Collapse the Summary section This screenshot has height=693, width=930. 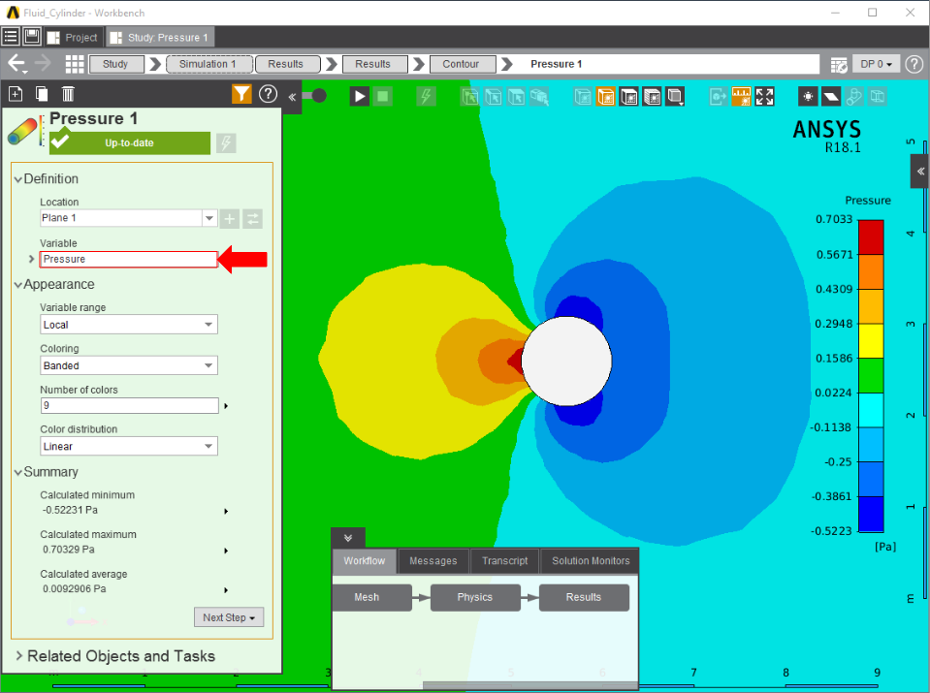coord(17,472)
